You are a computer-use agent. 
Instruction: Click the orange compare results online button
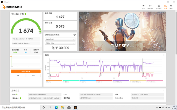26,71
